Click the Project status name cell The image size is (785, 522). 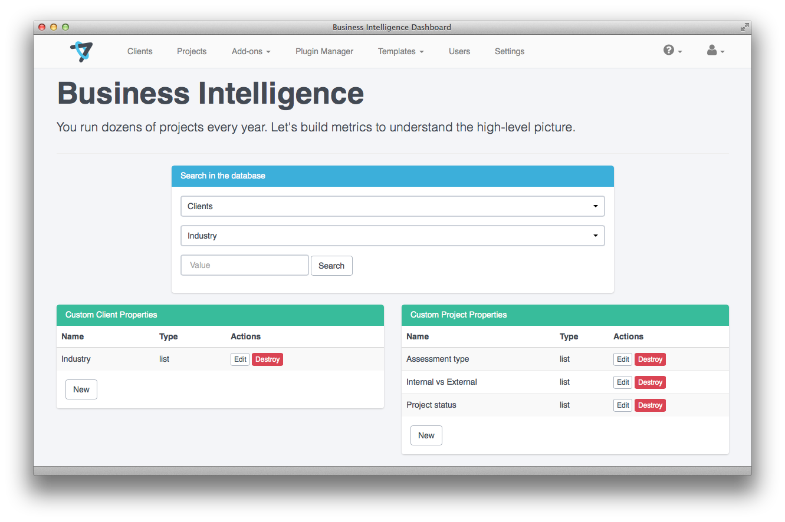(x=431, y=405)
